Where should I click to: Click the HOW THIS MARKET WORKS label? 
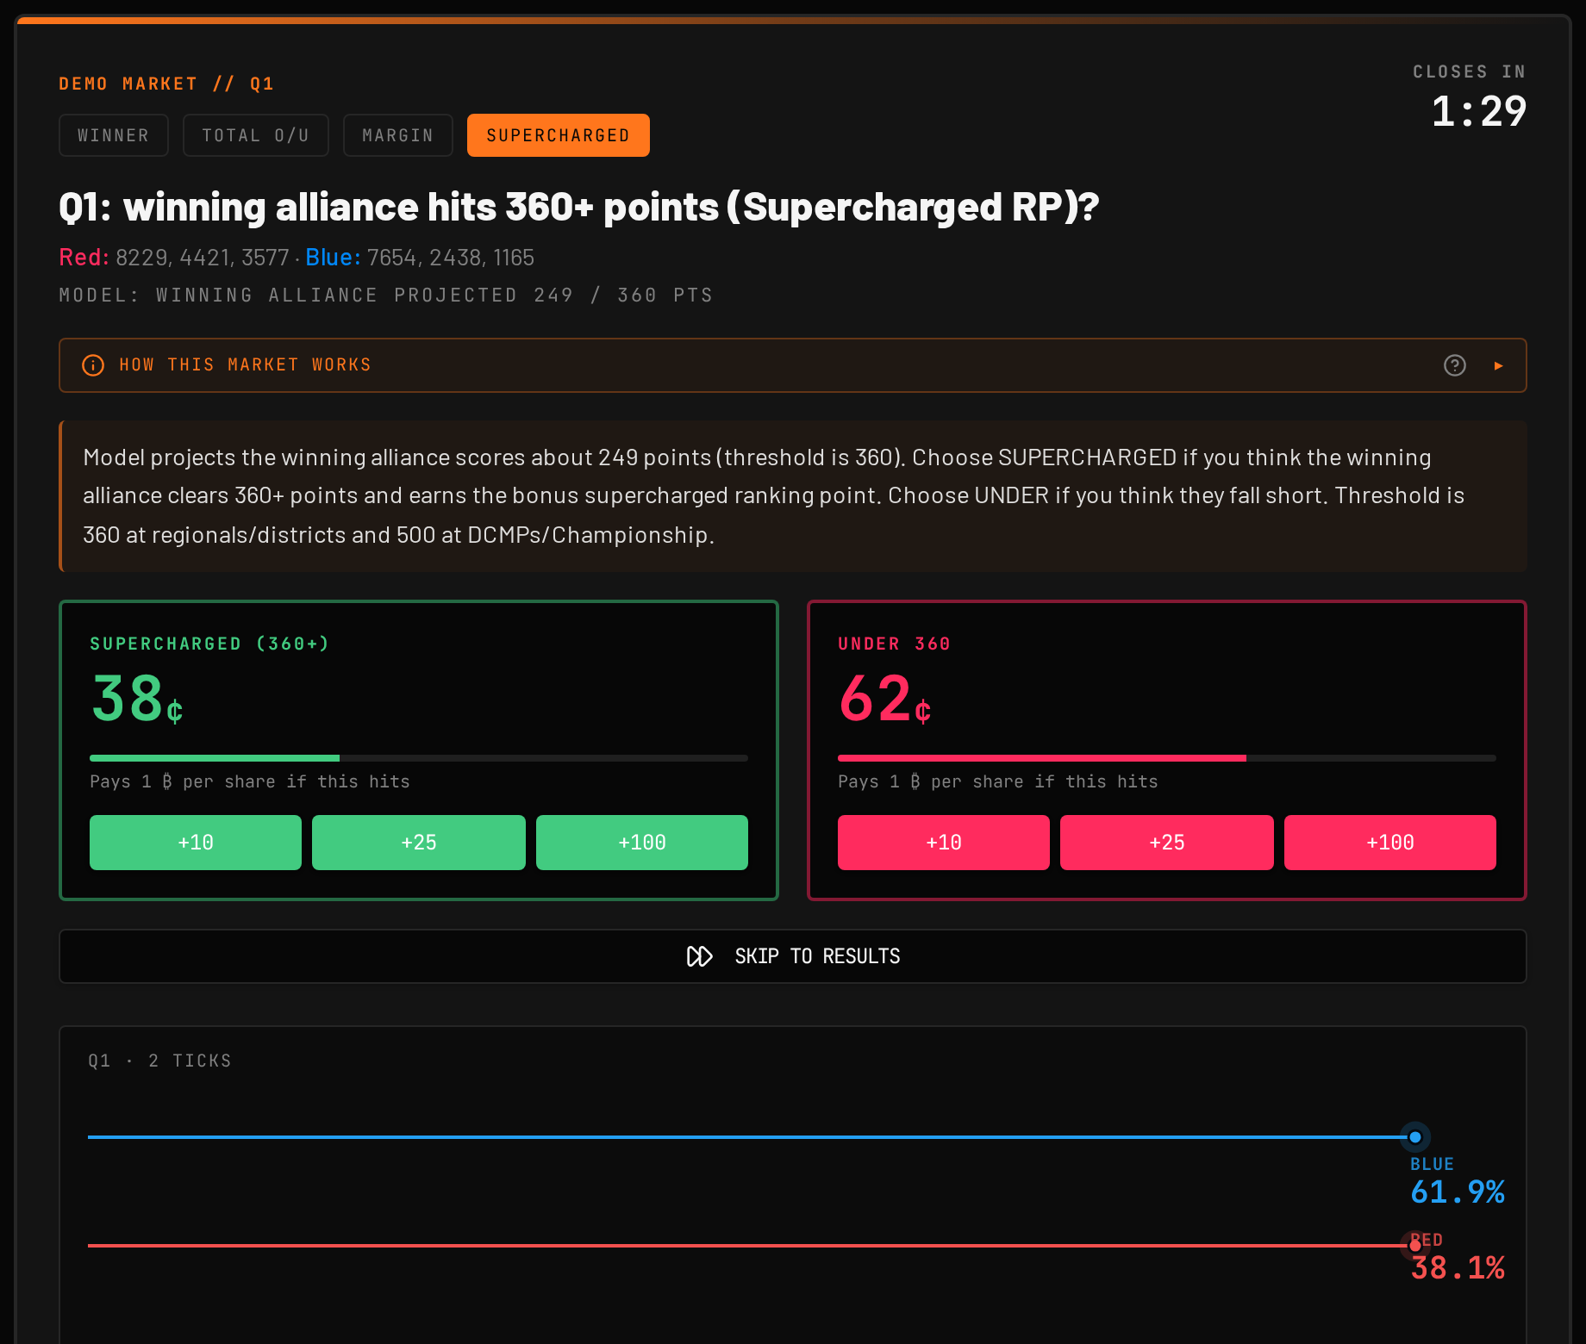click(245, 365)
